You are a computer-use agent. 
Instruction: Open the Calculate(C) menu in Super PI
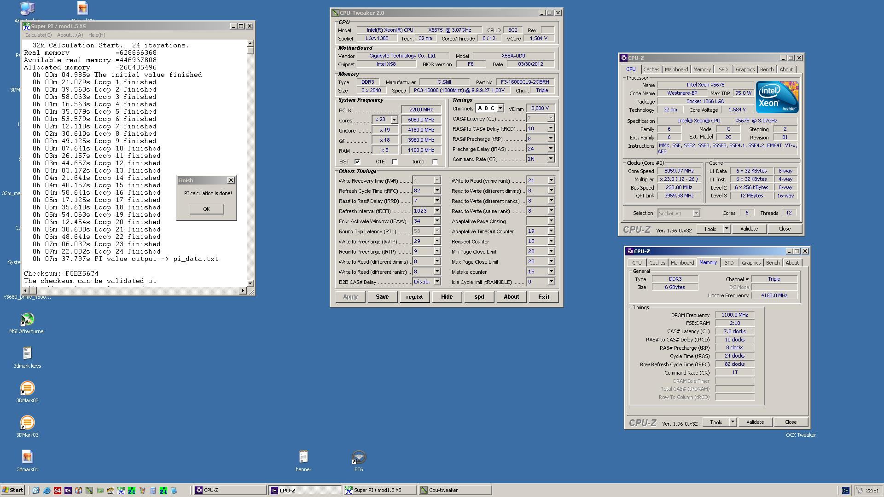click(38, 35)
